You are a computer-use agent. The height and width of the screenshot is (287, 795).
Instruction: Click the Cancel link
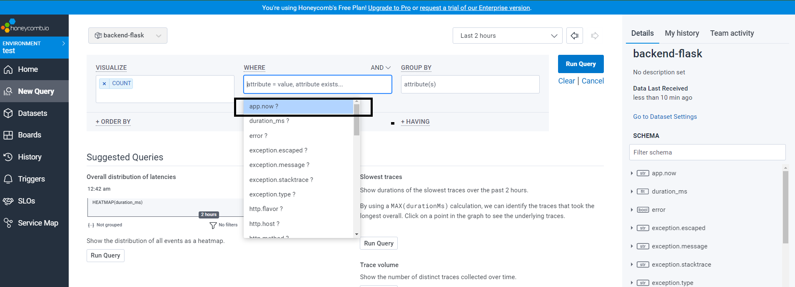[593, 81]
